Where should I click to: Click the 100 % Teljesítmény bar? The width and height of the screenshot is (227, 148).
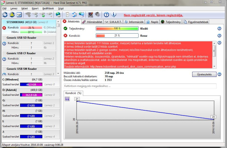(x=117, y=28)
